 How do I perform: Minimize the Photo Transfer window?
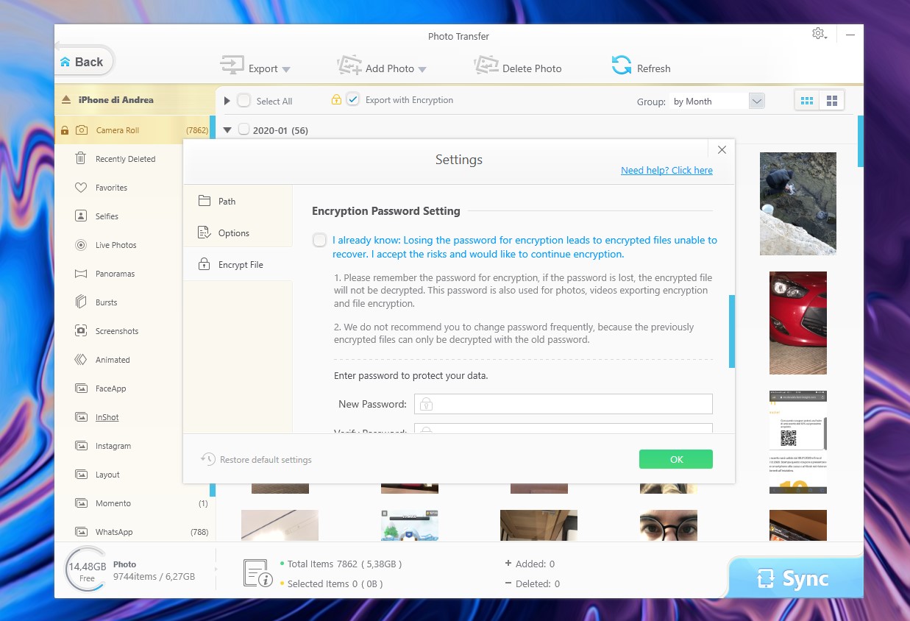tap(850, 35)
